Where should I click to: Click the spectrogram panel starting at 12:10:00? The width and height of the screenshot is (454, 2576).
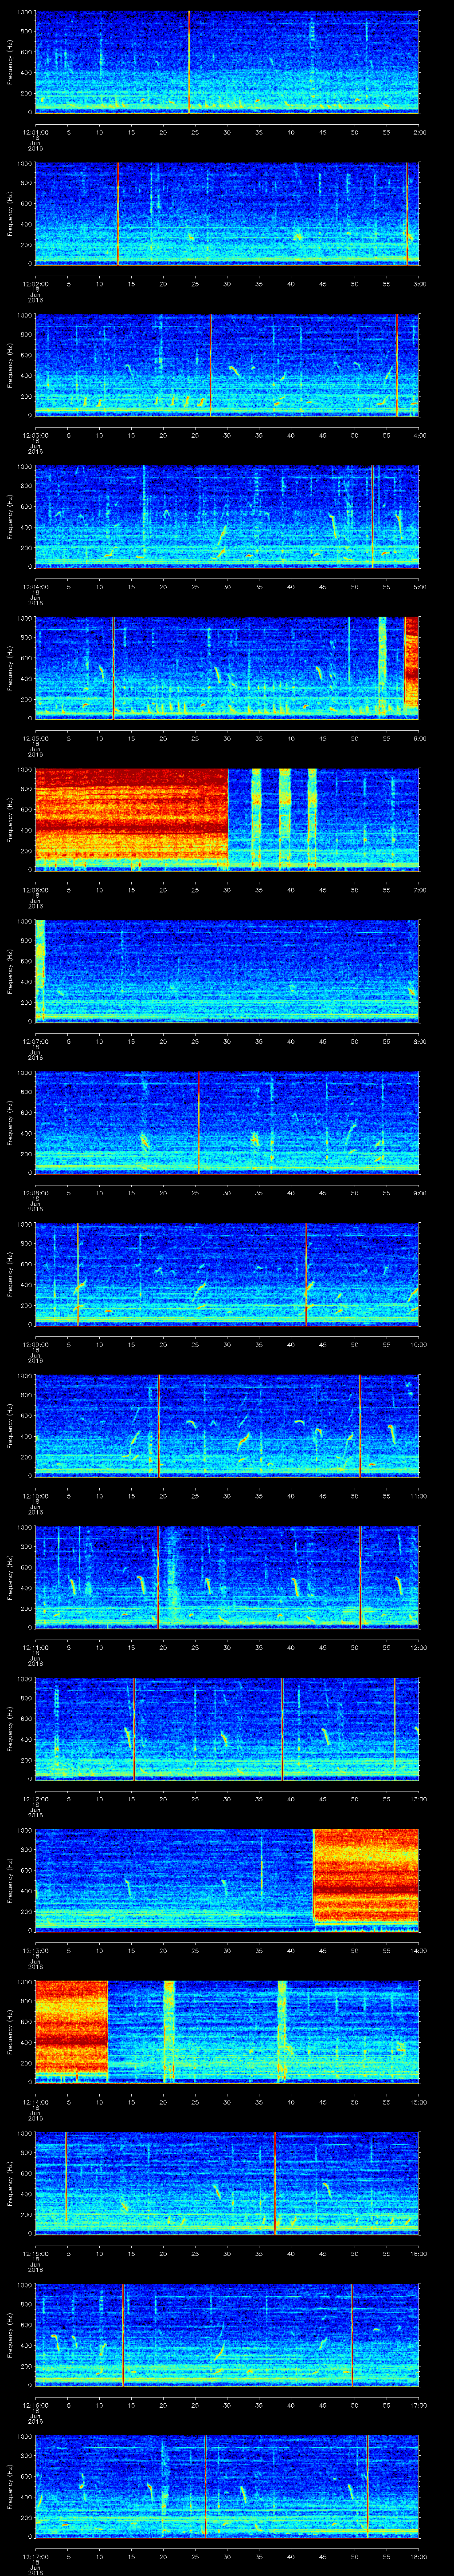click(227, 1426)
